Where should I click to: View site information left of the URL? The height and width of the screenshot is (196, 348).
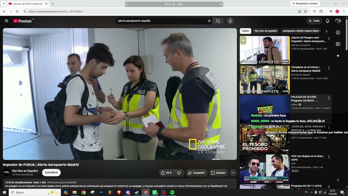(25, 11)
